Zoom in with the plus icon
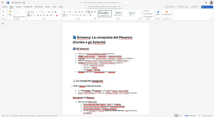Viewport: 214px width, 117px height. coord(199,116)
